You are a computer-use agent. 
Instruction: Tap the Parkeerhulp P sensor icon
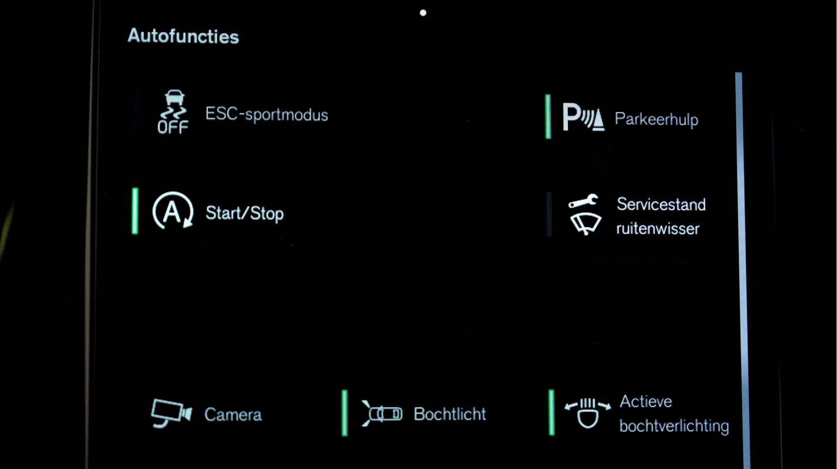point(583,117)
